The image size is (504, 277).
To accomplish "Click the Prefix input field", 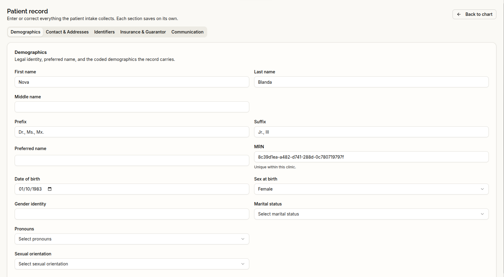I will 132,132.
